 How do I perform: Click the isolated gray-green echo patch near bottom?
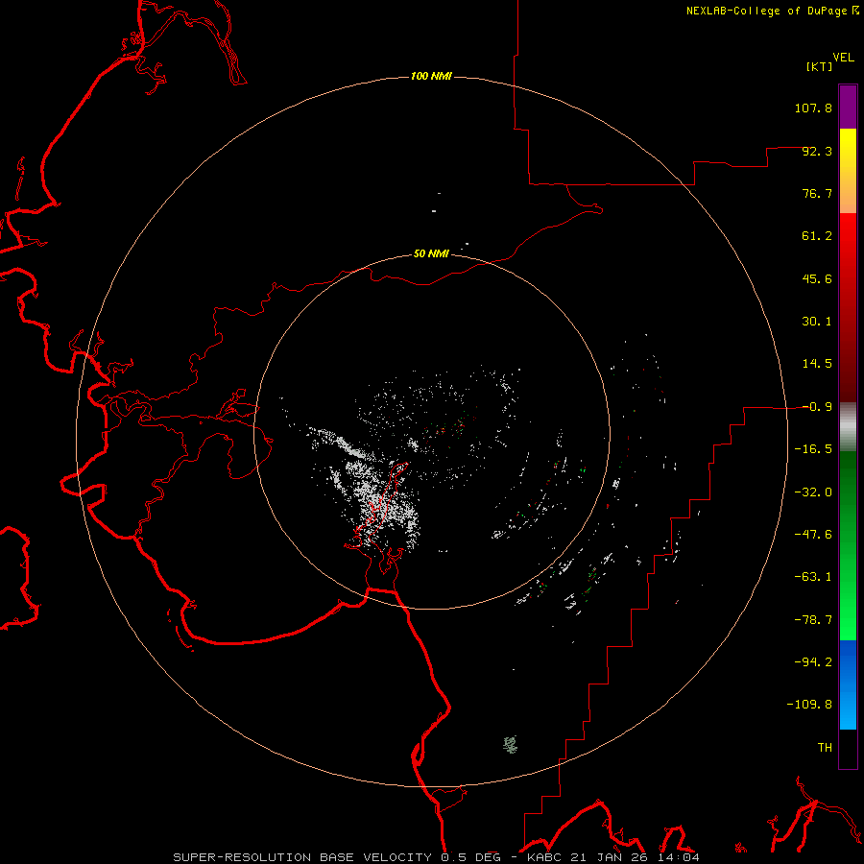[x=511, y=744]
